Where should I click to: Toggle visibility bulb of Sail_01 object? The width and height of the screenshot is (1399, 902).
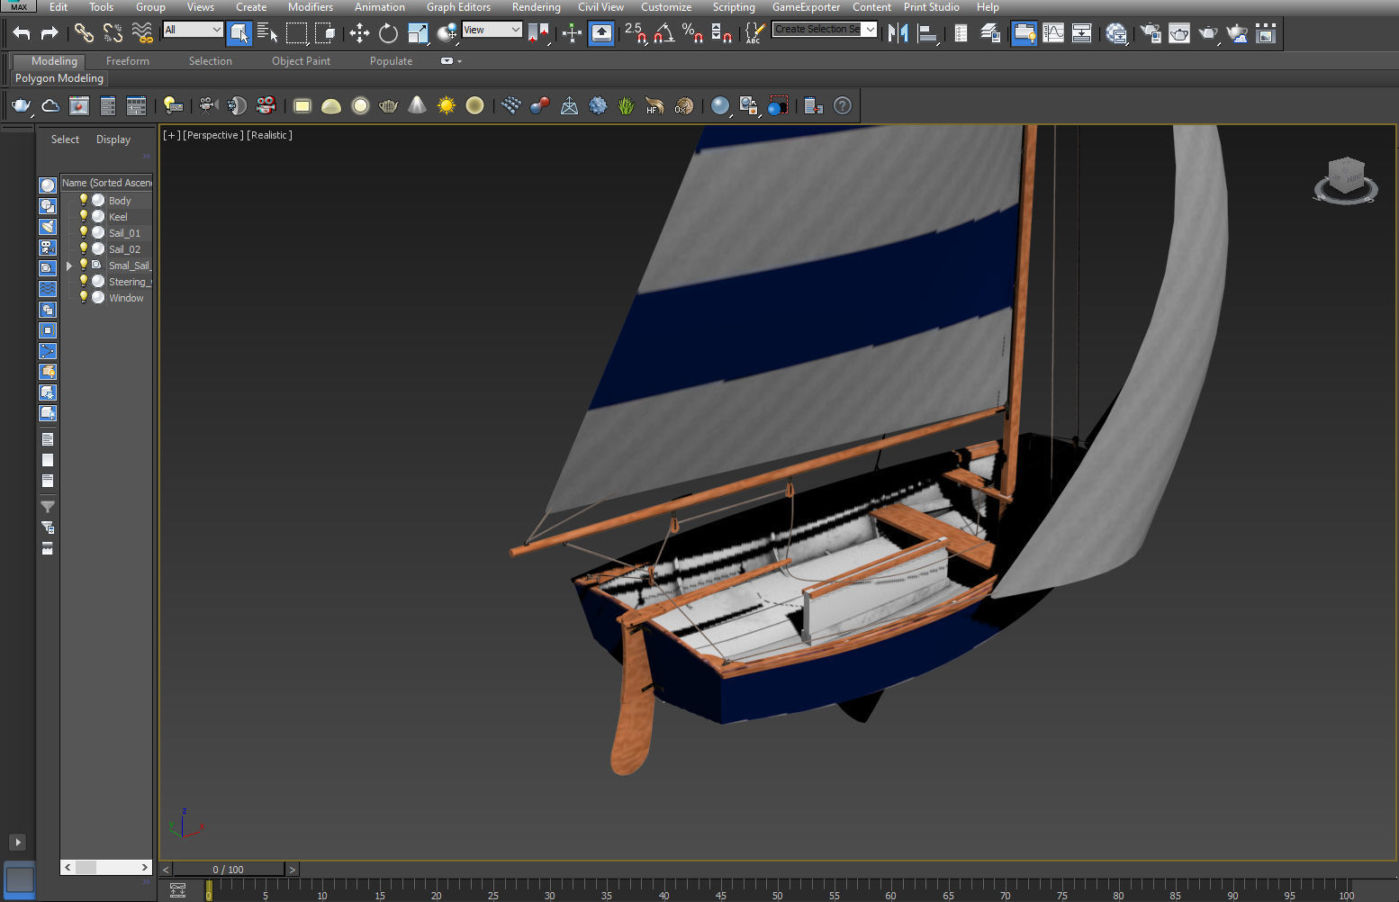(84, 232)
